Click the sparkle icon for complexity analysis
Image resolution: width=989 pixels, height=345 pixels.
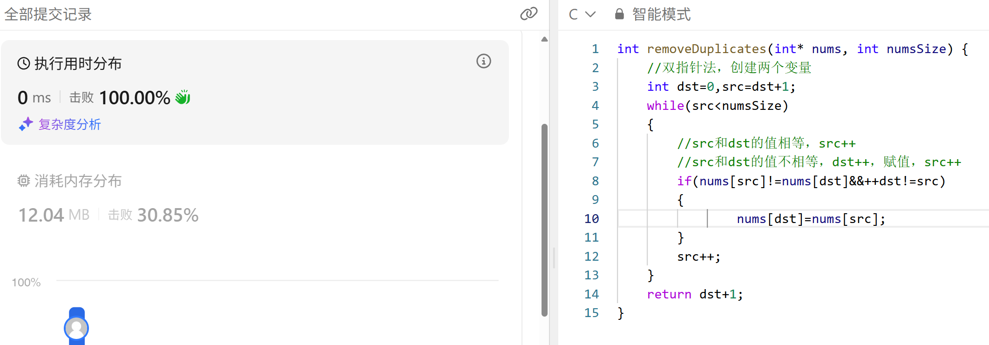(x=26, y=124)
